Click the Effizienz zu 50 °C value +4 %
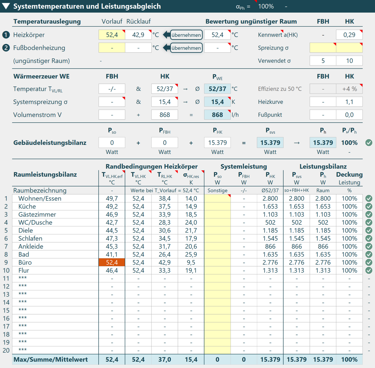 [x=349, y=89]
